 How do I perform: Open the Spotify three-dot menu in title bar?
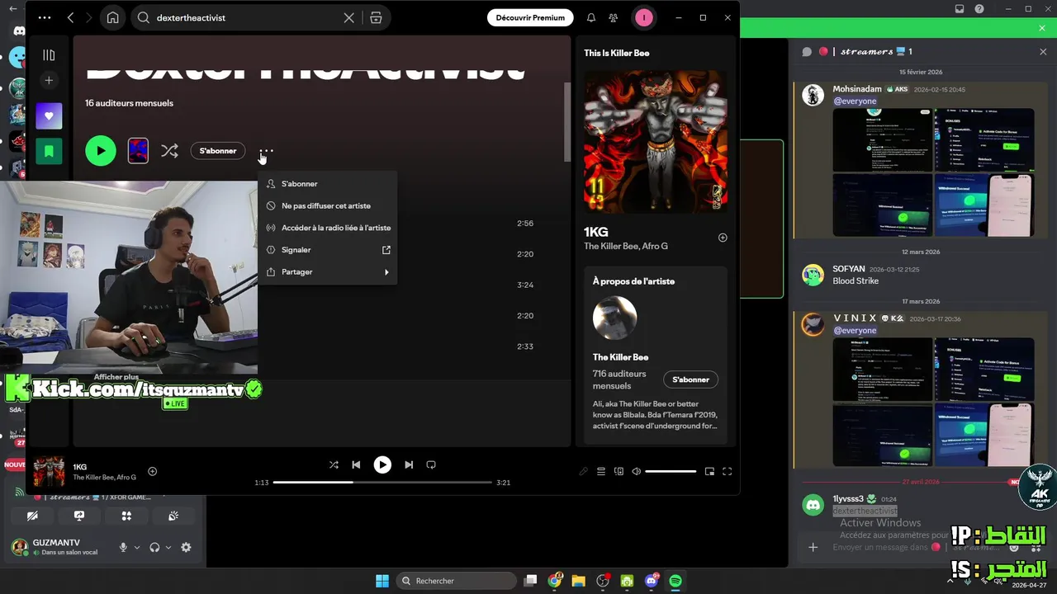click(x=45, y=17)
